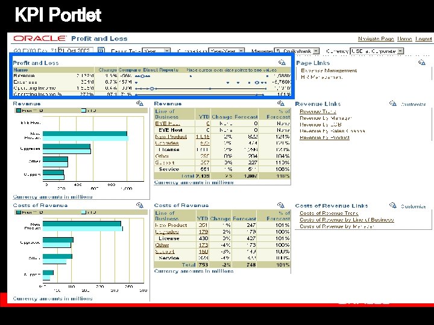This screenshot has width=434, height=325.
Task: Click 'Currency amounts in millions' under Revenue table
Action: 193,182
